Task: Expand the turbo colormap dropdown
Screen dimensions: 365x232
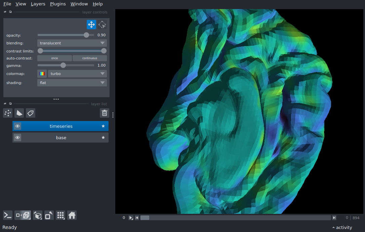Action: (77, 74)
